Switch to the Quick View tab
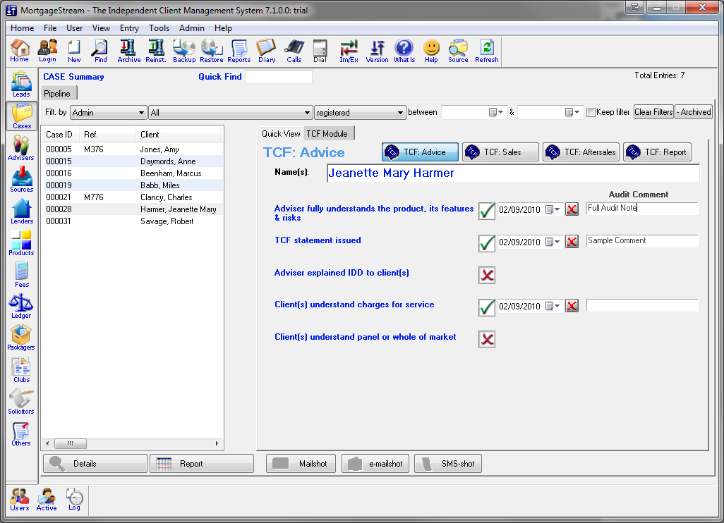 (x=281, y=134)
